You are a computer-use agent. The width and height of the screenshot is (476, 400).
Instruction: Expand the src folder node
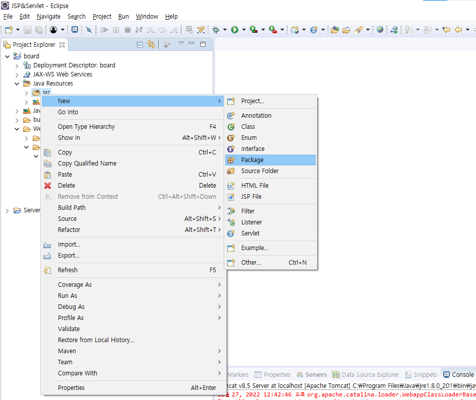click(26, 93)
